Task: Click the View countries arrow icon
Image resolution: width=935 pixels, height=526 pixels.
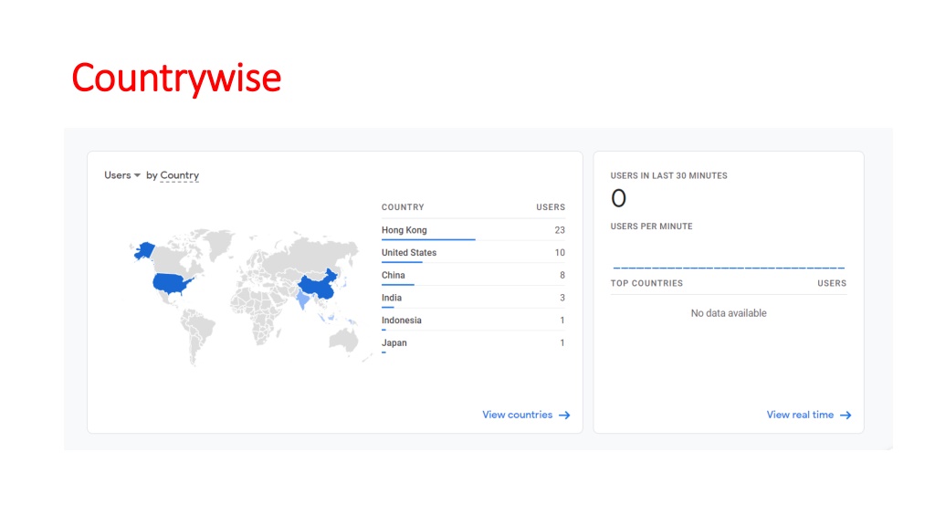Action: (x=564, y=416)
